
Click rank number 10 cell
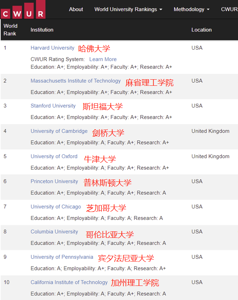6,282
